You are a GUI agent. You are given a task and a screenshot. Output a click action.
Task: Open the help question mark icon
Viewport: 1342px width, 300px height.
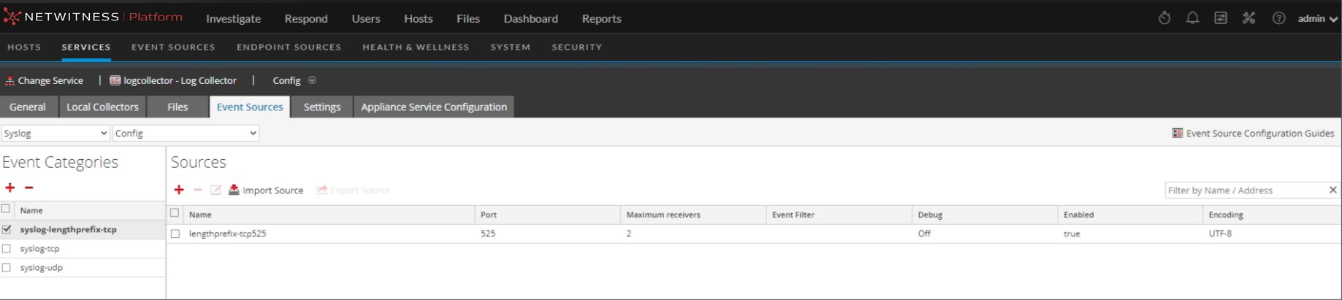pyautogui.click(x=1278, y=18)
